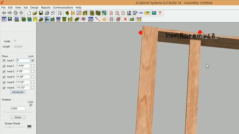The width and height of the screenshot is (239, 134).
Task: Click the Undo arrow icon
Action: pyautogui.click(x=53, y=13)
